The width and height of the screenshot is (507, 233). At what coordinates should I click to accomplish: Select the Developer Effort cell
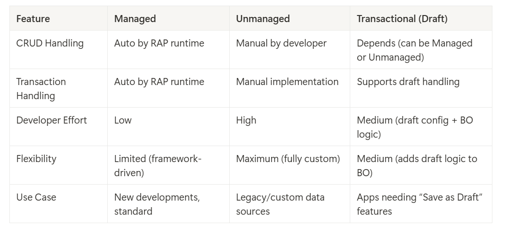coord(58,126)
